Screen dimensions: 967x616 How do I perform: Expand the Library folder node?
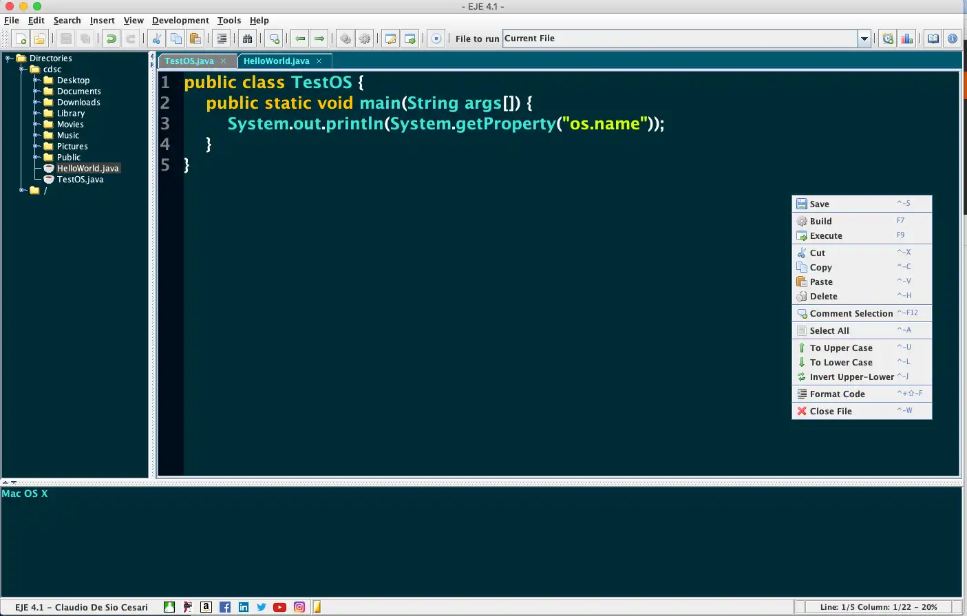(36, 114)
